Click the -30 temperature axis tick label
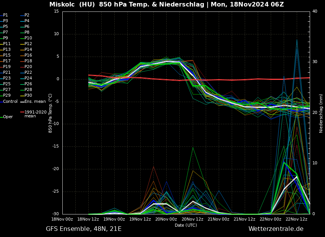The height and width of the screenshot is (237, 325). tap(56, 214)
